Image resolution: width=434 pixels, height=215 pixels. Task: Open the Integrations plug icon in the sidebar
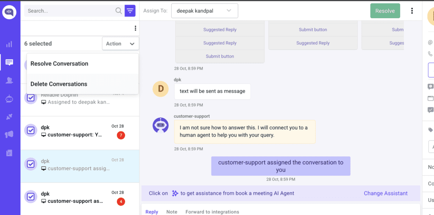point(9,117)
